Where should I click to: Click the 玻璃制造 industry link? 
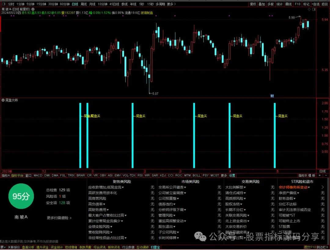(147, 13)
